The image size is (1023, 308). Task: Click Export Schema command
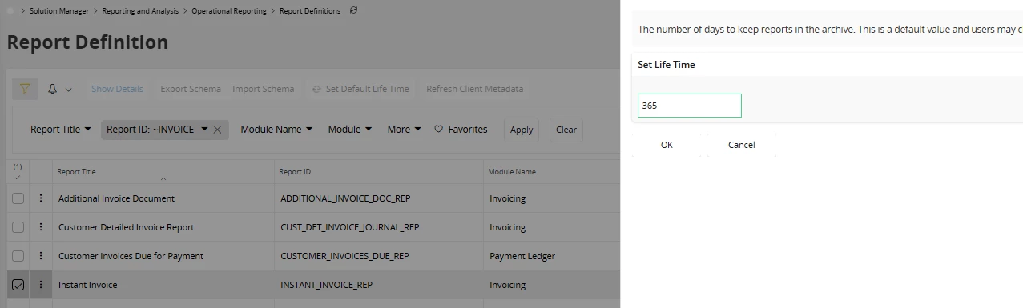coord(191,89)
